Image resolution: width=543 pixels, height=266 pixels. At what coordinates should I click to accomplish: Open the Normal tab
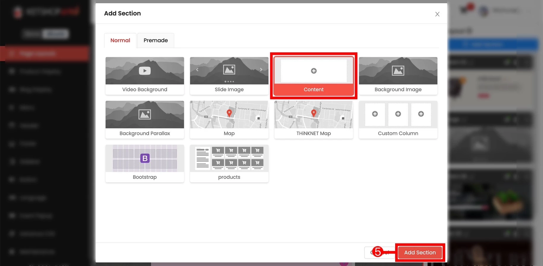point(120,40)
